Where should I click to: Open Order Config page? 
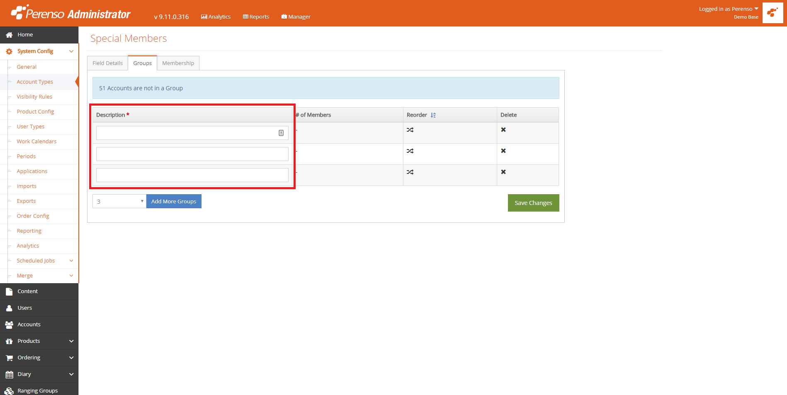(x=33, y=216)
